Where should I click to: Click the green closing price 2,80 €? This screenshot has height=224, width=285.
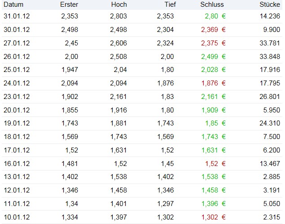(x=215, y=16)
